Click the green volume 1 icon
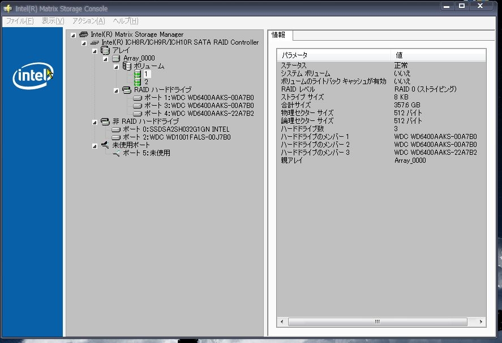This screenshot has width=502, height=343. pyautogui.click(x=138, y=74)
